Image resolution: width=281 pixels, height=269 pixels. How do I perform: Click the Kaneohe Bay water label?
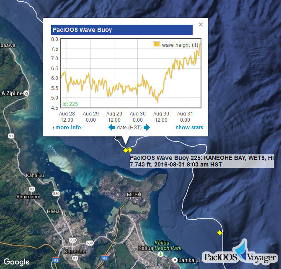click(56, 155)
